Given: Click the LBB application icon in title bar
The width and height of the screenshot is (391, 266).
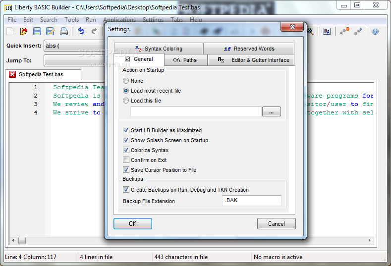Looking at the screenshot, I should point(8,8).
